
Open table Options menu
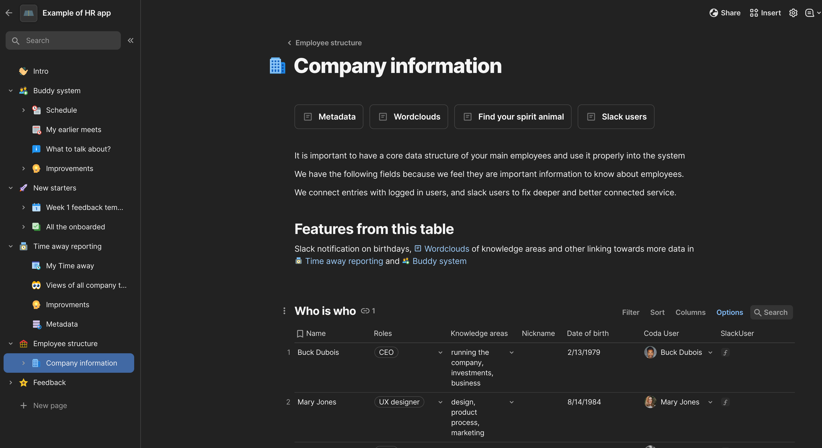tap(730, 312)
